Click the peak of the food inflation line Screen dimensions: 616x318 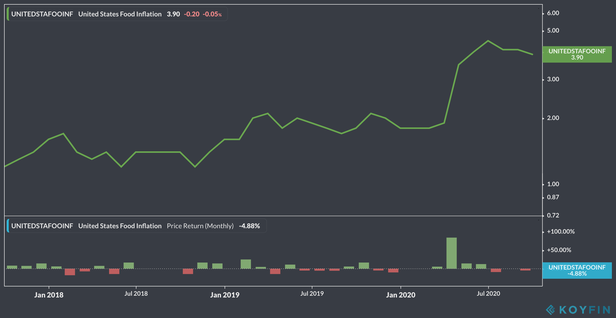coord(488,41)
